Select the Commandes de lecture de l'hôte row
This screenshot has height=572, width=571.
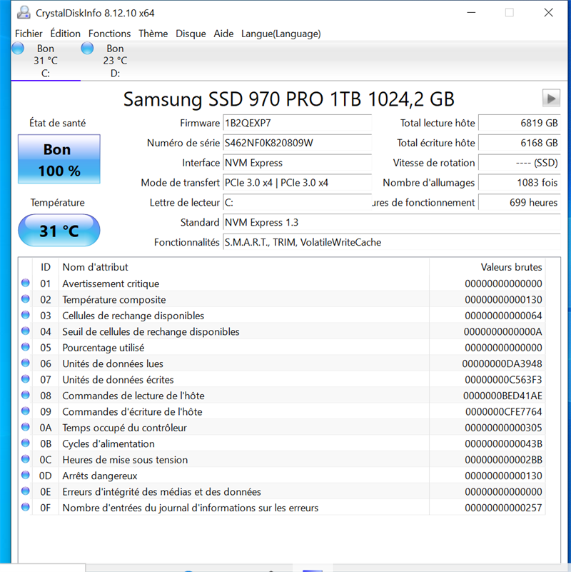tap(282, 396)
